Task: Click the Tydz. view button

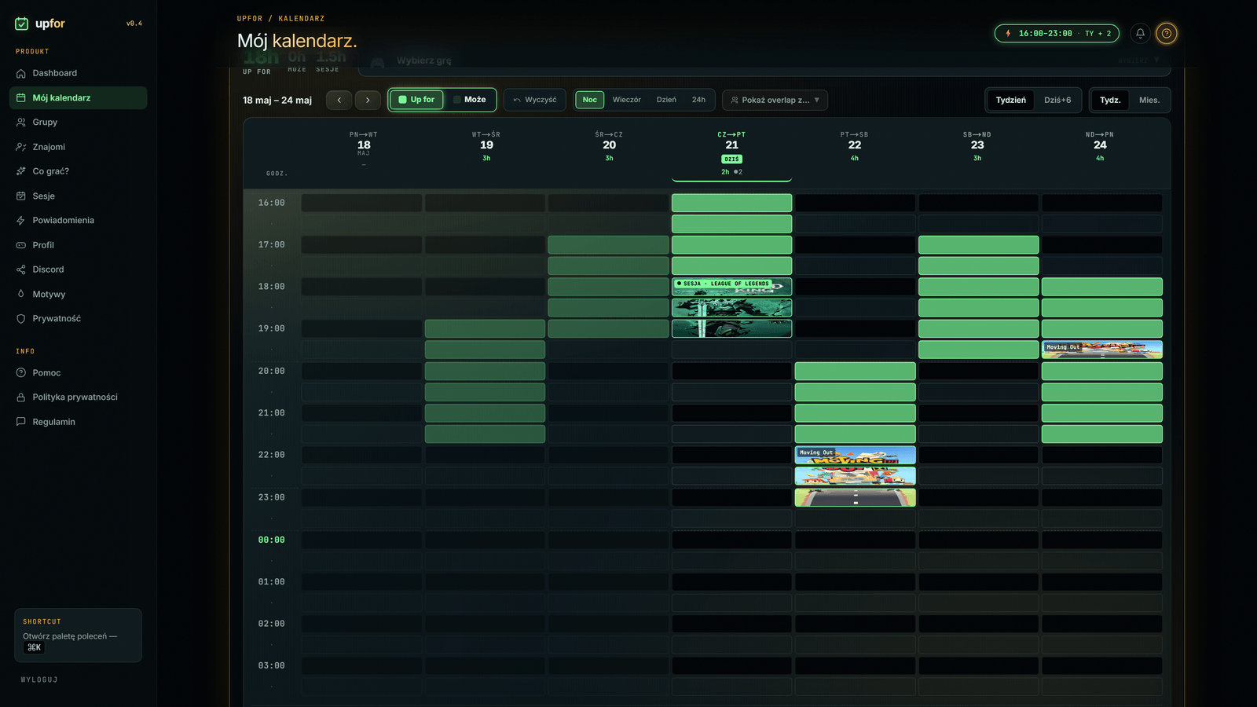Action: tap(1110, 100)
